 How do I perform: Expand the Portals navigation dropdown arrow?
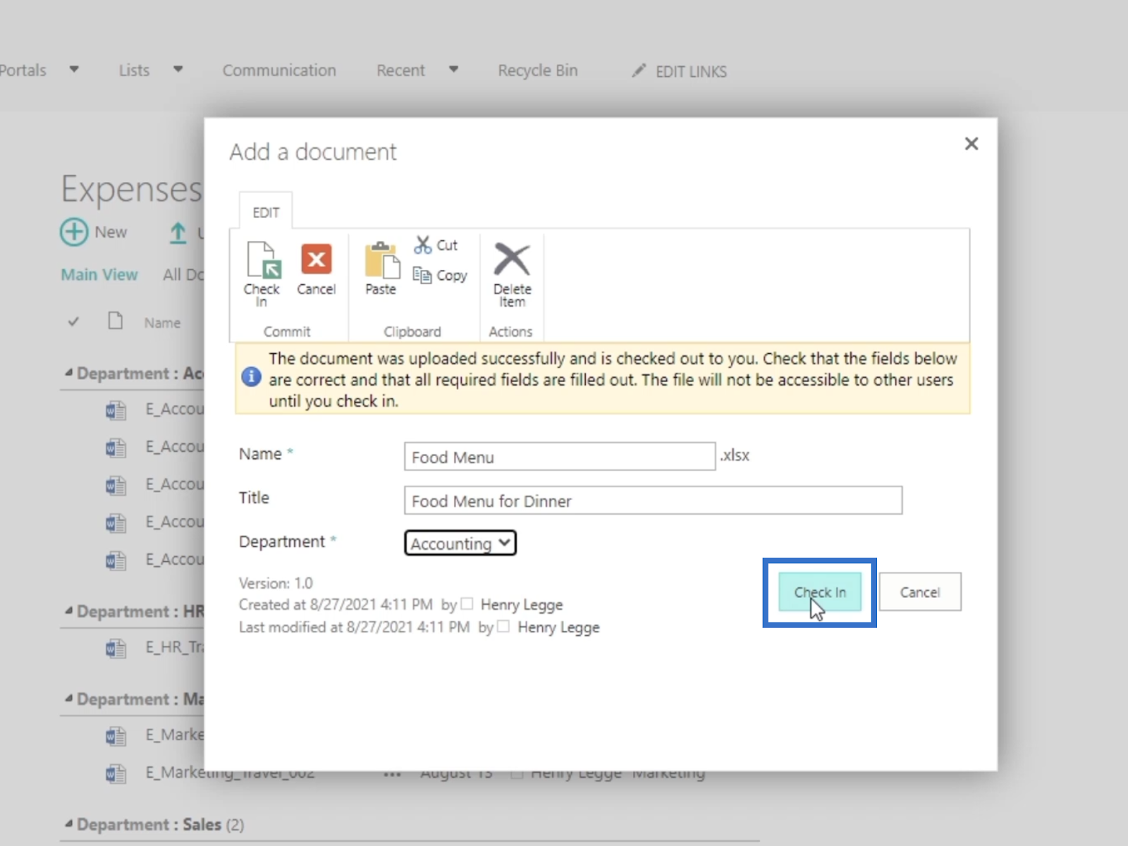pos(74,70)
